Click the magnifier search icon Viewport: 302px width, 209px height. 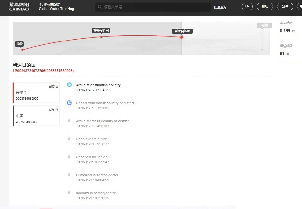[100, 7]
